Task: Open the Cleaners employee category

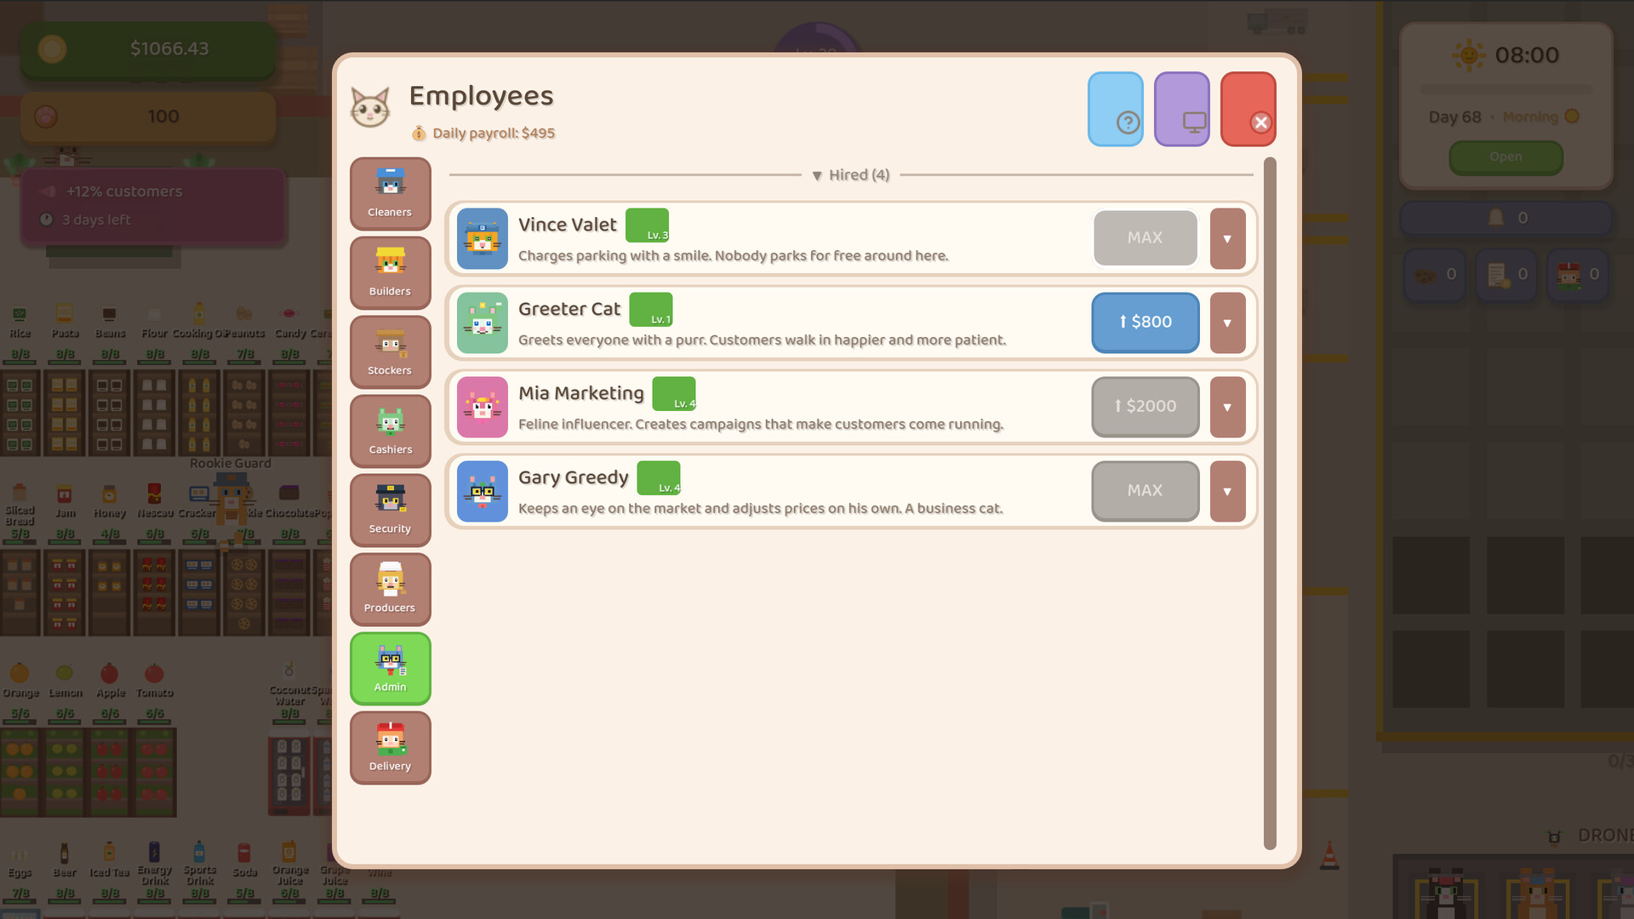Action: tap(390, 193)
